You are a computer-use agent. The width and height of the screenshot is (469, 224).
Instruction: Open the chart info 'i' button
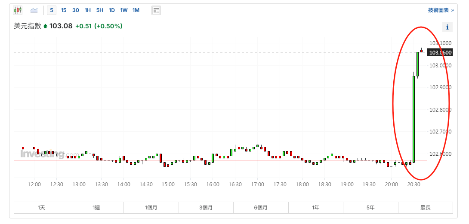pos(447,27)
